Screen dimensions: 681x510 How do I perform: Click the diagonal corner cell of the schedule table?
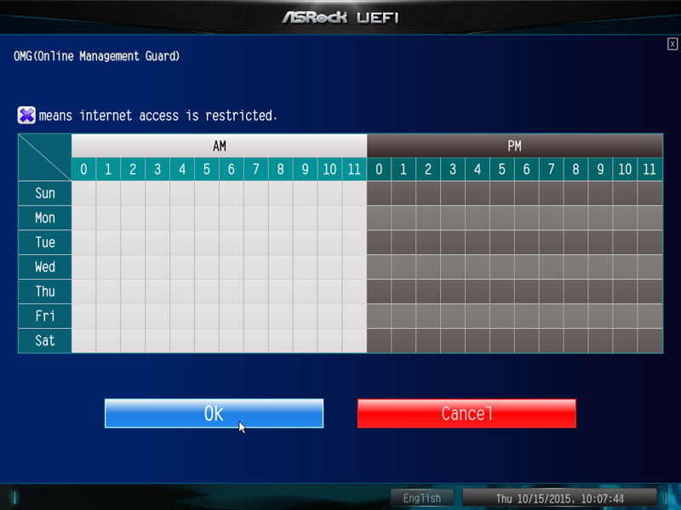45,157
